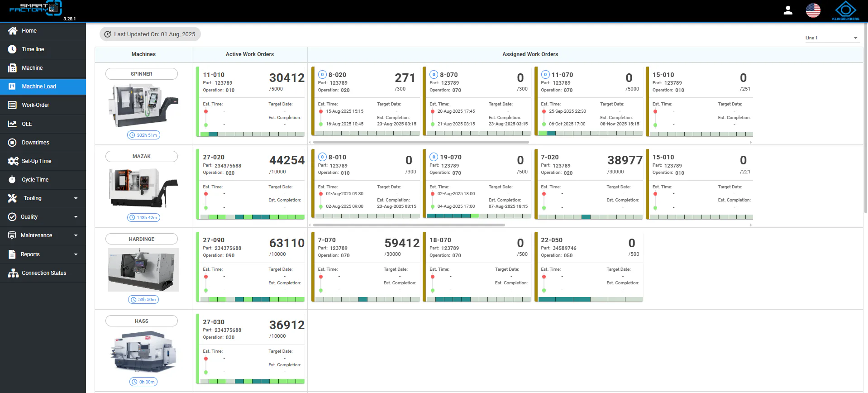Open Connection Status menu item
Screen dimensions: 868x393
click(43, 273)
